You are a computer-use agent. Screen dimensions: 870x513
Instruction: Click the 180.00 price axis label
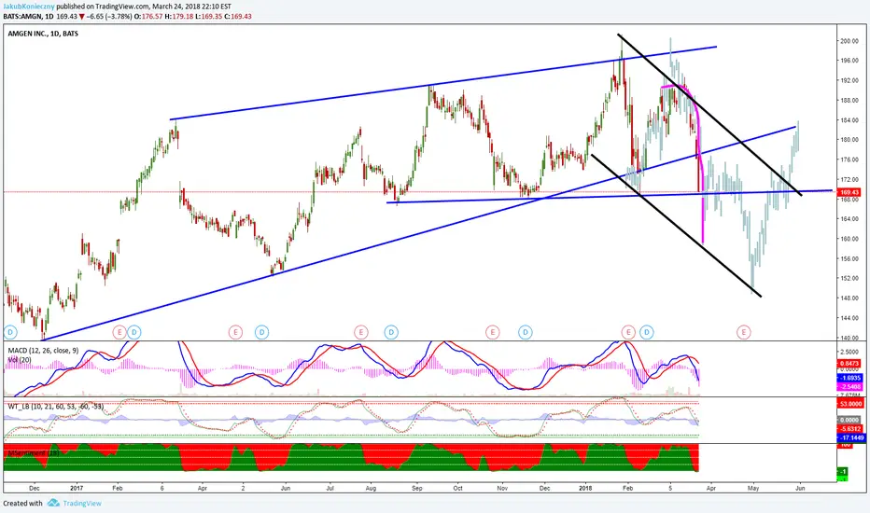(849, 140)
